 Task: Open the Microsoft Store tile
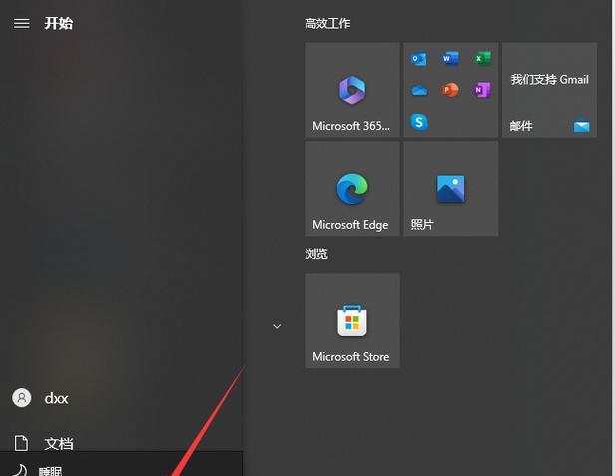point(352,321)
